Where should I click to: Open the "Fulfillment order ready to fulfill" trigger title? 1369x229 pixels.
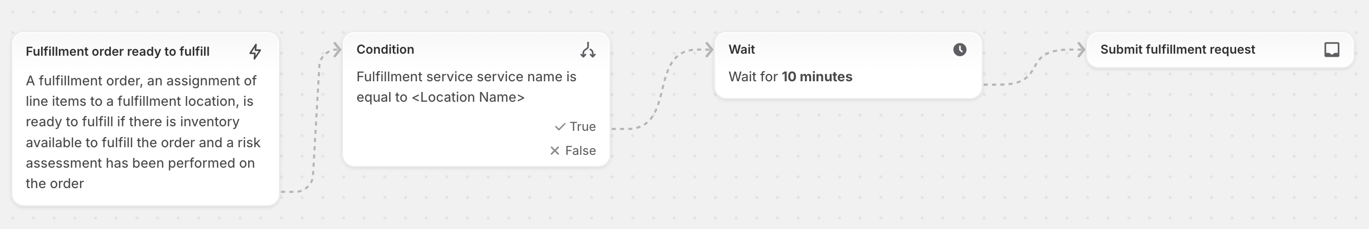[117, 52]
